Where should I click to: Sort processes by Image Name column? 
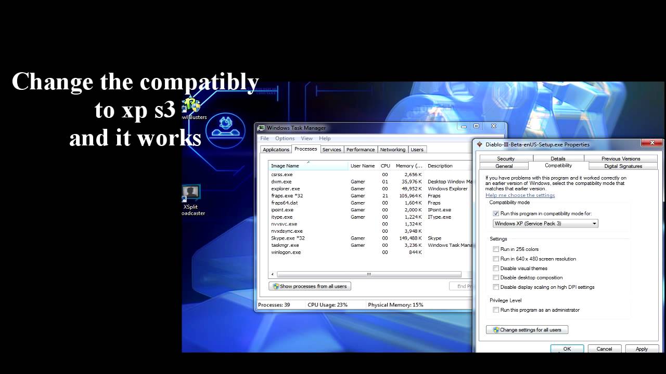[308, 166]
